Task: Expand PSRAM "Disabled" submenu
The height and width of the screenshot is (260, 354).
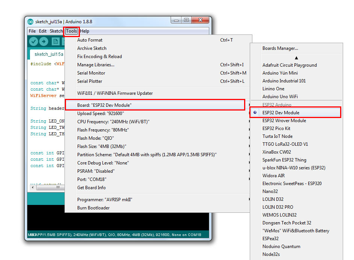Action: tap(157, 171)
